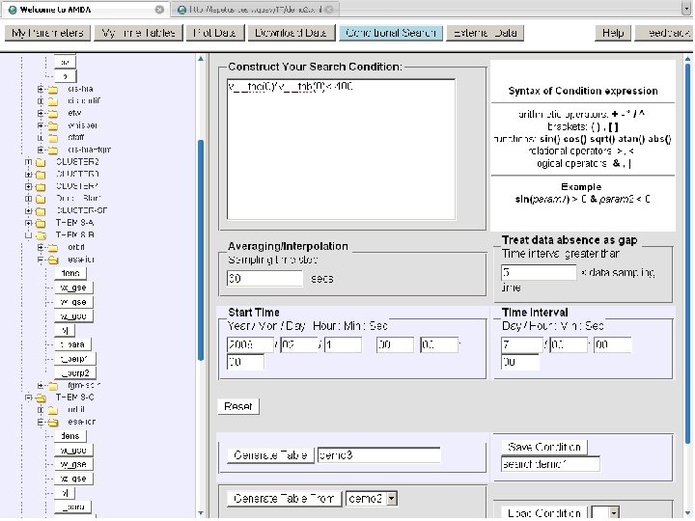Viewport: 695px width, 521px height.
Task: Click the sampling time step field
Action: coord(264,279)
